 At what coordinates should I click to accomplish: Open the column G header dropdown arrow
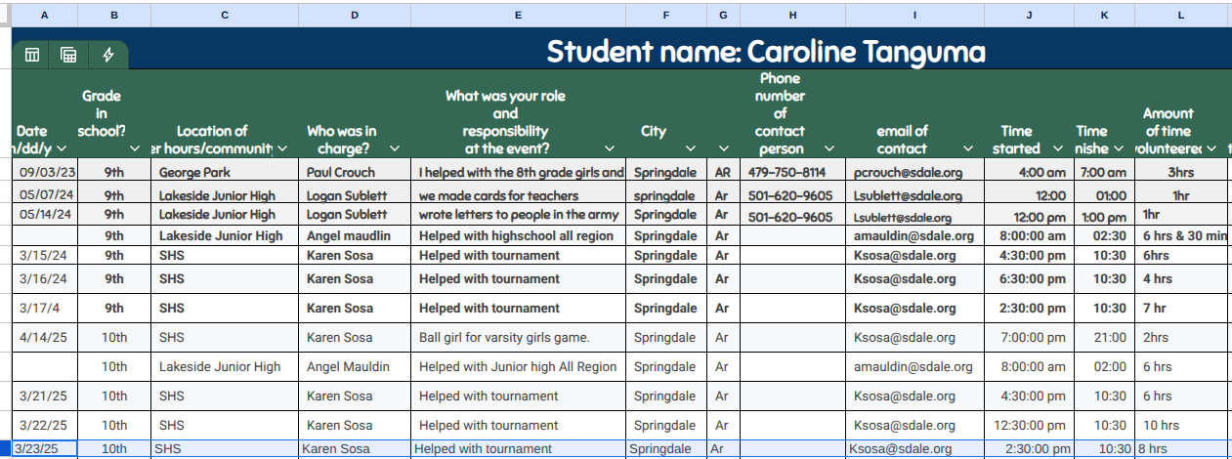(x=723, y=148)
